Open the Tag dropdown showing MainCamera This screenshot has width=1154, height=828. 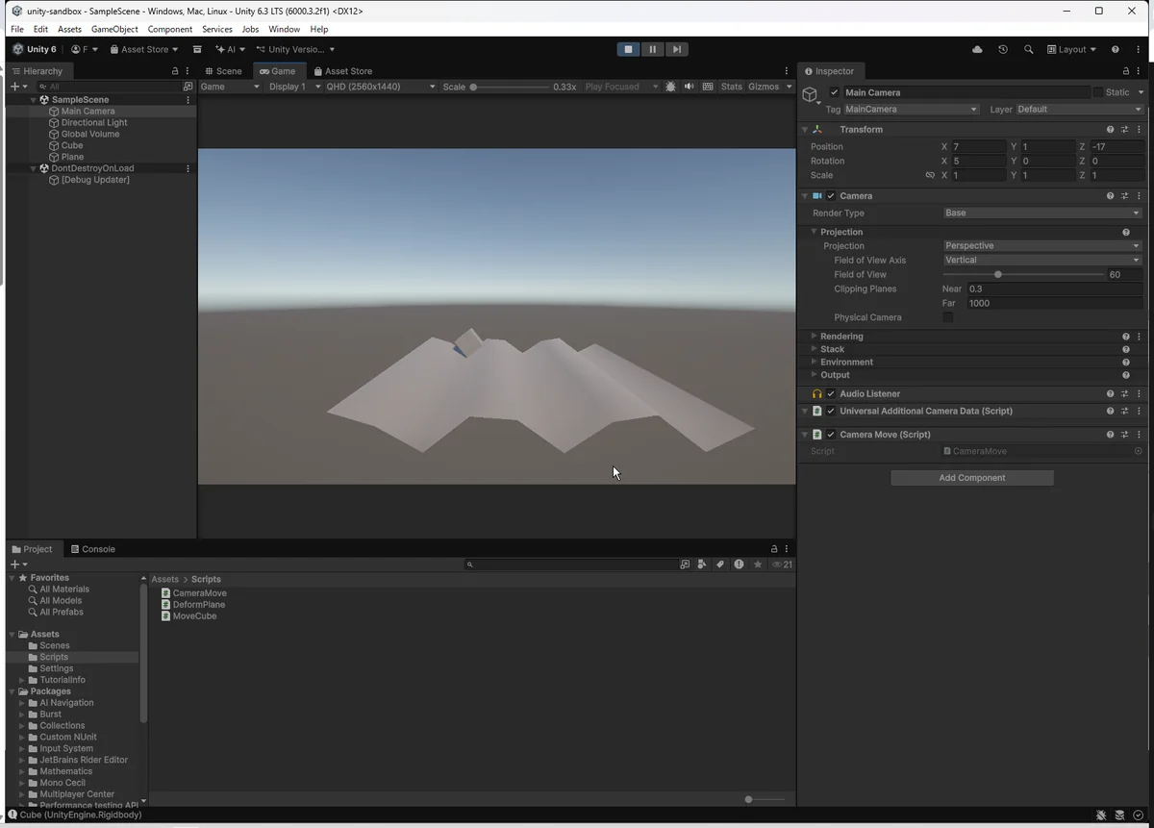pos(910,110)
